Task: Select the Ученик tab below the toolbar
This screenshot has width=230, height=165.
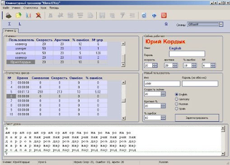Action: [x=10, y=31]
